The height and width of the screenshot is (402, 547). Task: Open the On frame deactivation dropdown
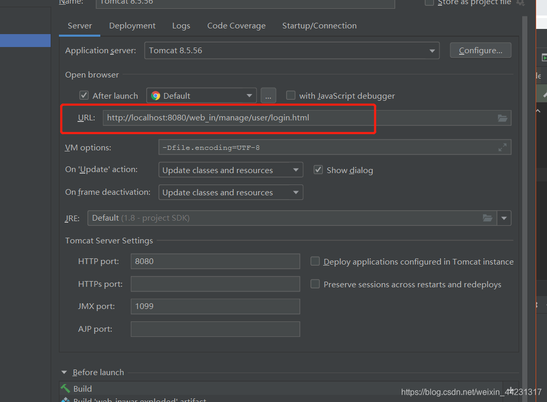click(x=231, y=192)
